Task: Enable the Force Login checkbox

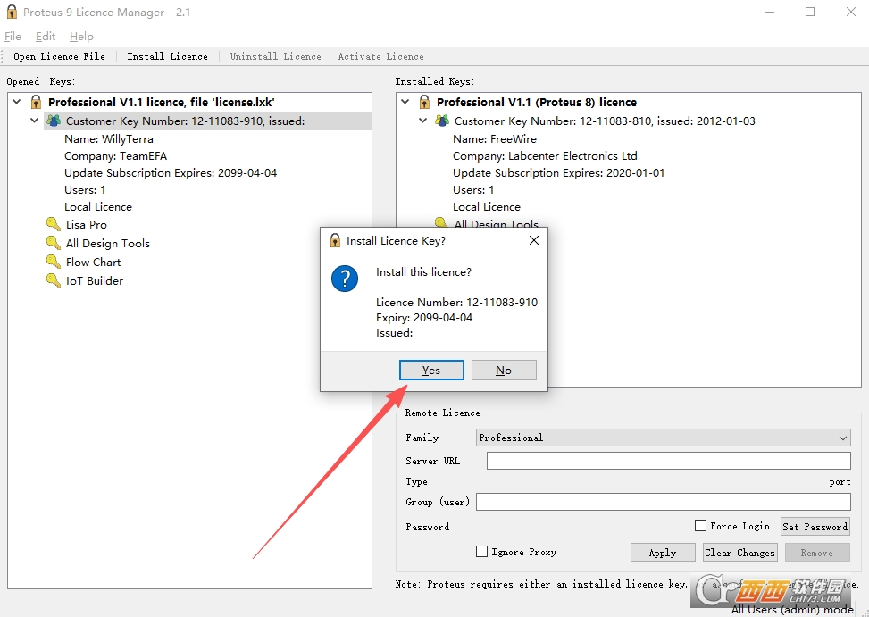Action: pos(700,526)
